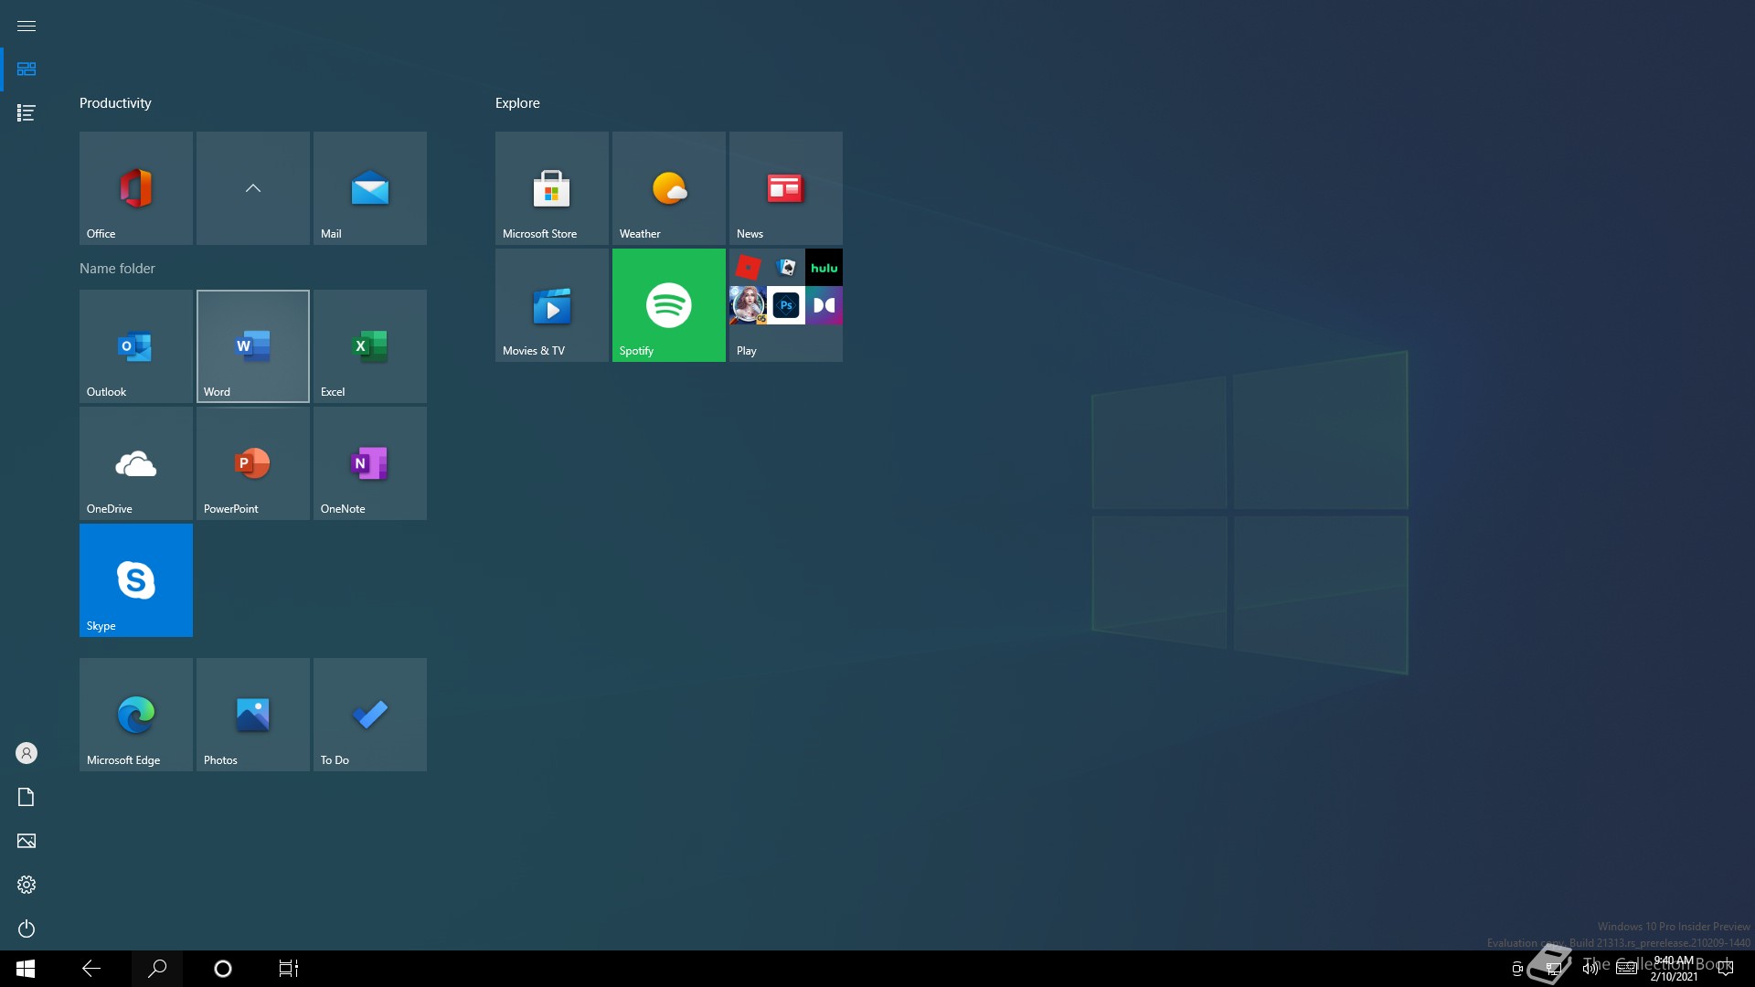Open PowerPoint tile
Image resolution: width=1755 pixels, height=987 pixels.
253,463
